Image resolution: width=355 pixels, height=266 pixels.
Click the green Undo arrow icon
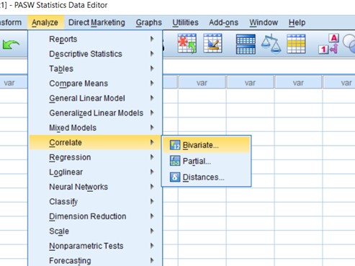11,45
